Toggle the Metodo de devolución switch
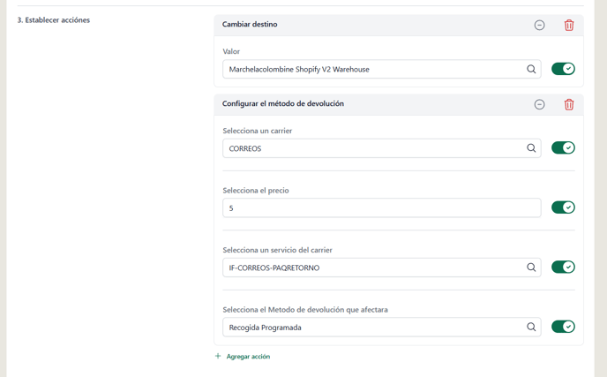607x377 pixels. point(563,327)
